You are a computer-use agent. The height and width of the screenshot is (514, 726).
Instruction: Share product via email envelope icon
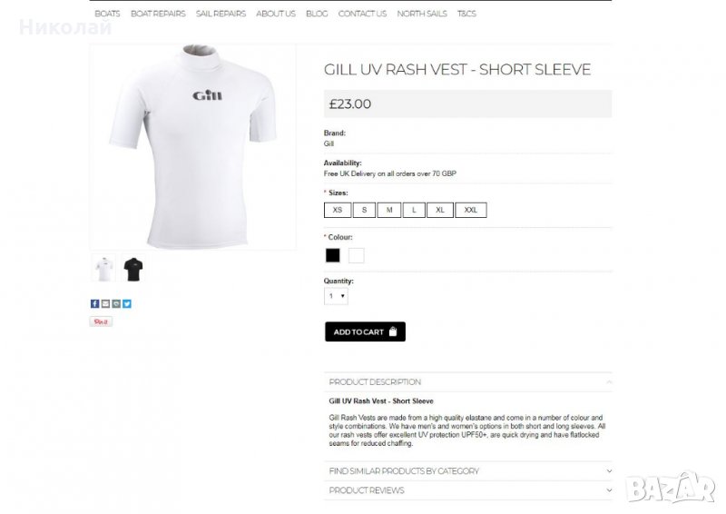click(105, 303)
